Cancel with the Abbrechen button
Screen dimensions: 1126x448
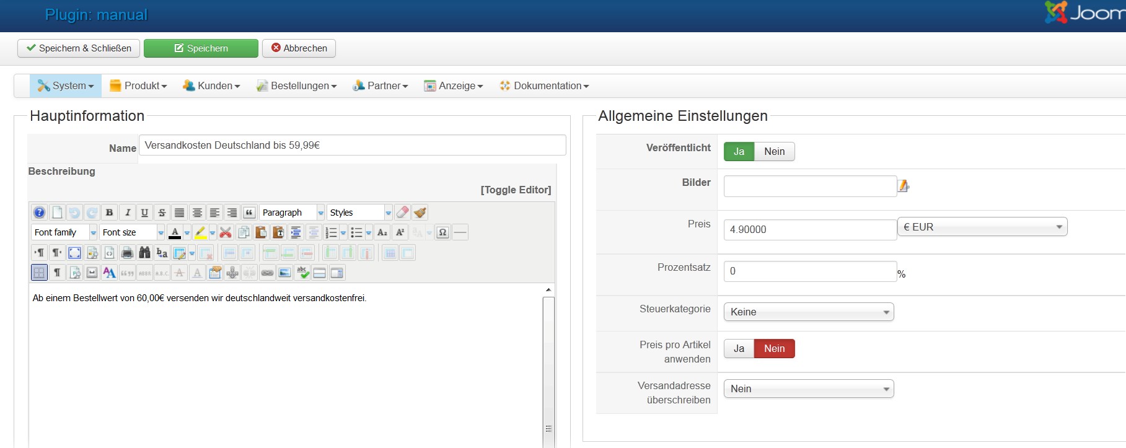299,48
